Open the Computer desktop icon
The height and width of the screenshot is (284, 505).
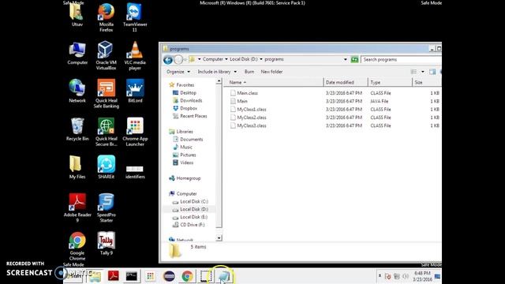click(x=77, y=54)
